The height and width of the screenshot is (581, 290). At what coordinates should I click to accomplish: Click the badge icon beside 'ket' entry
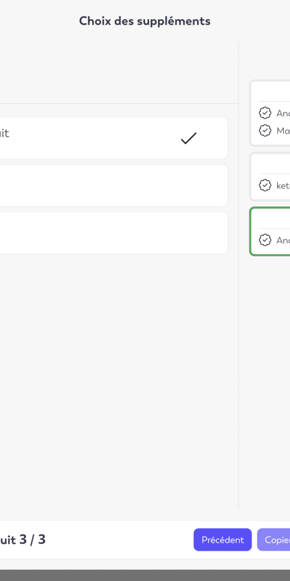coord(265,185)
